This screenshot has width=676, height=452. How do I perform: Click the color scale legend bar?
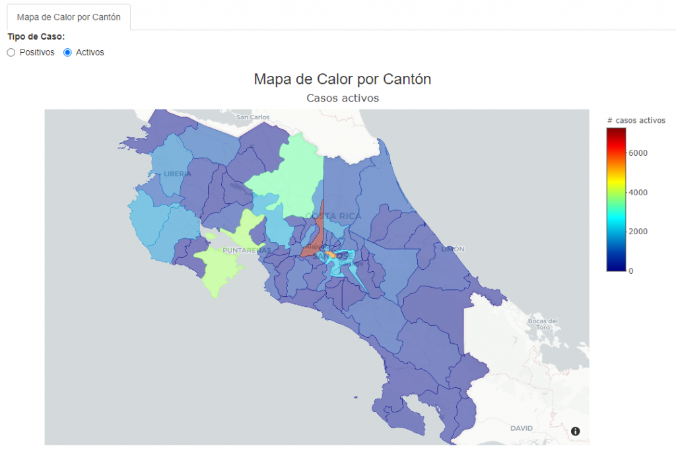point(616,199)
